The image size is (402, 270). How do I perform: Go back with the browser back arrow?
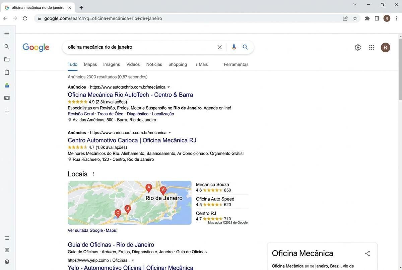5,18
